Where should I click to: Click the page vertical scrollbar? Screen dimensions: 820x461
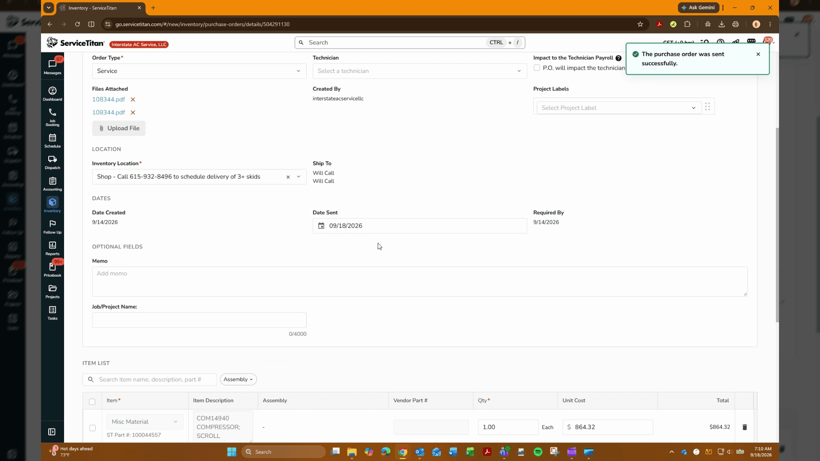tap(777, 225)
